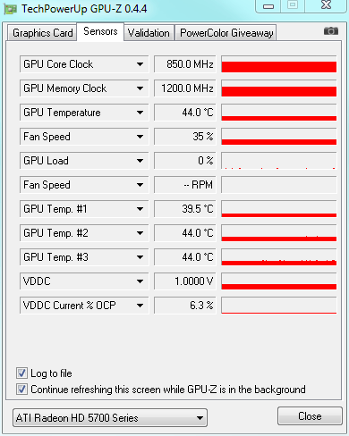Click the camera screenshot icon
Screen dimensions: 349x436
(x=331, y=31)
